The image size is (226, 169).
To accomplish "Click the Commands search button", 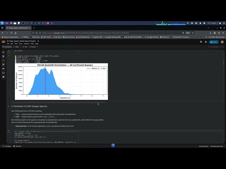I will pyautogui.click(x=7, y=47).
